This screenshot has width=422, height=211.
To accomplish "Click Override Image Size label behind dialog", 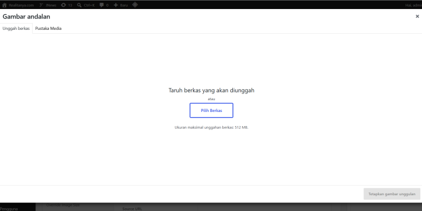I will click(63, 205).
